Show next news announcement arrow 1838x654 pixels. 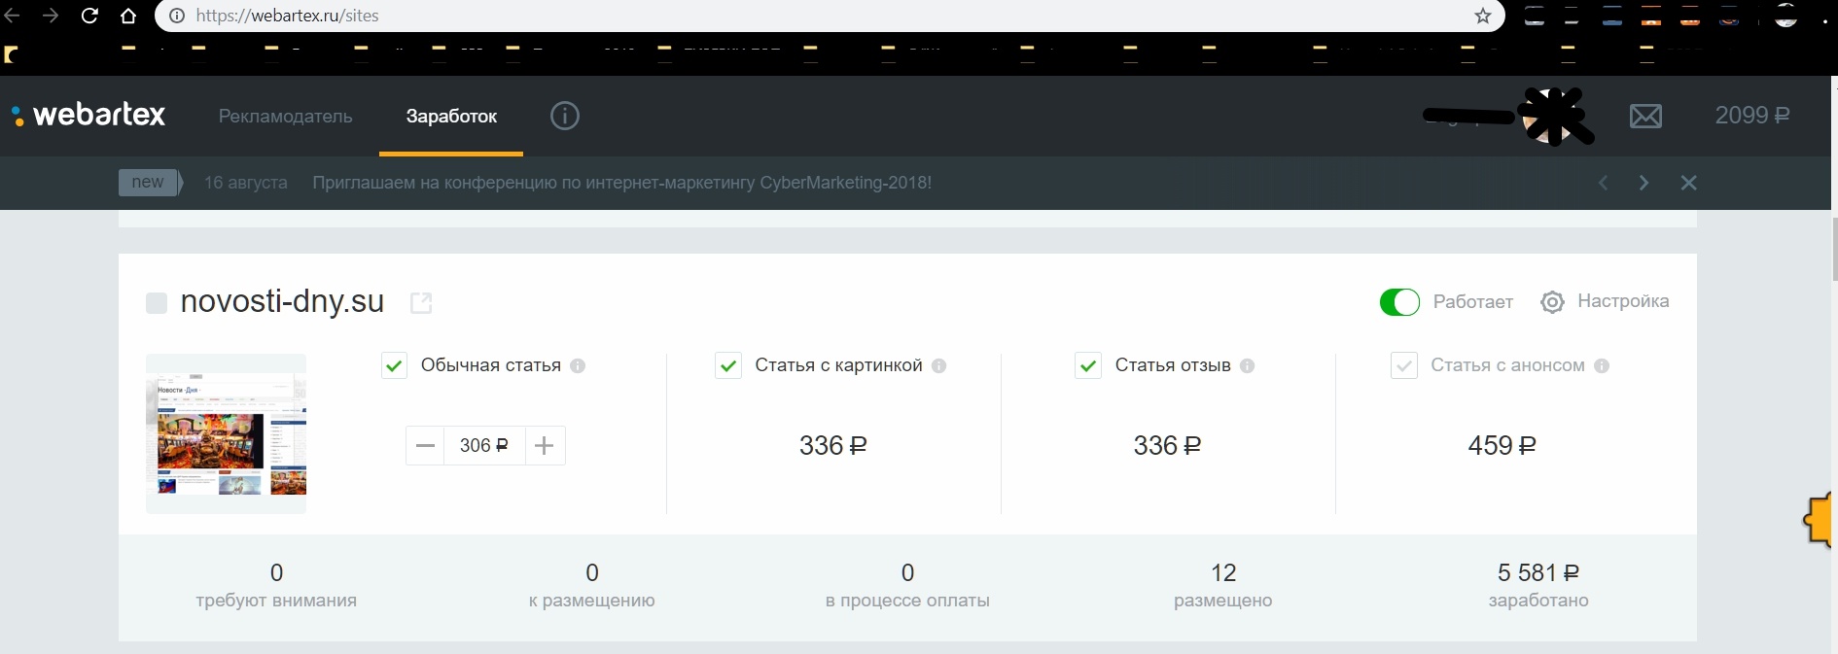click(x=1644, y=183)
